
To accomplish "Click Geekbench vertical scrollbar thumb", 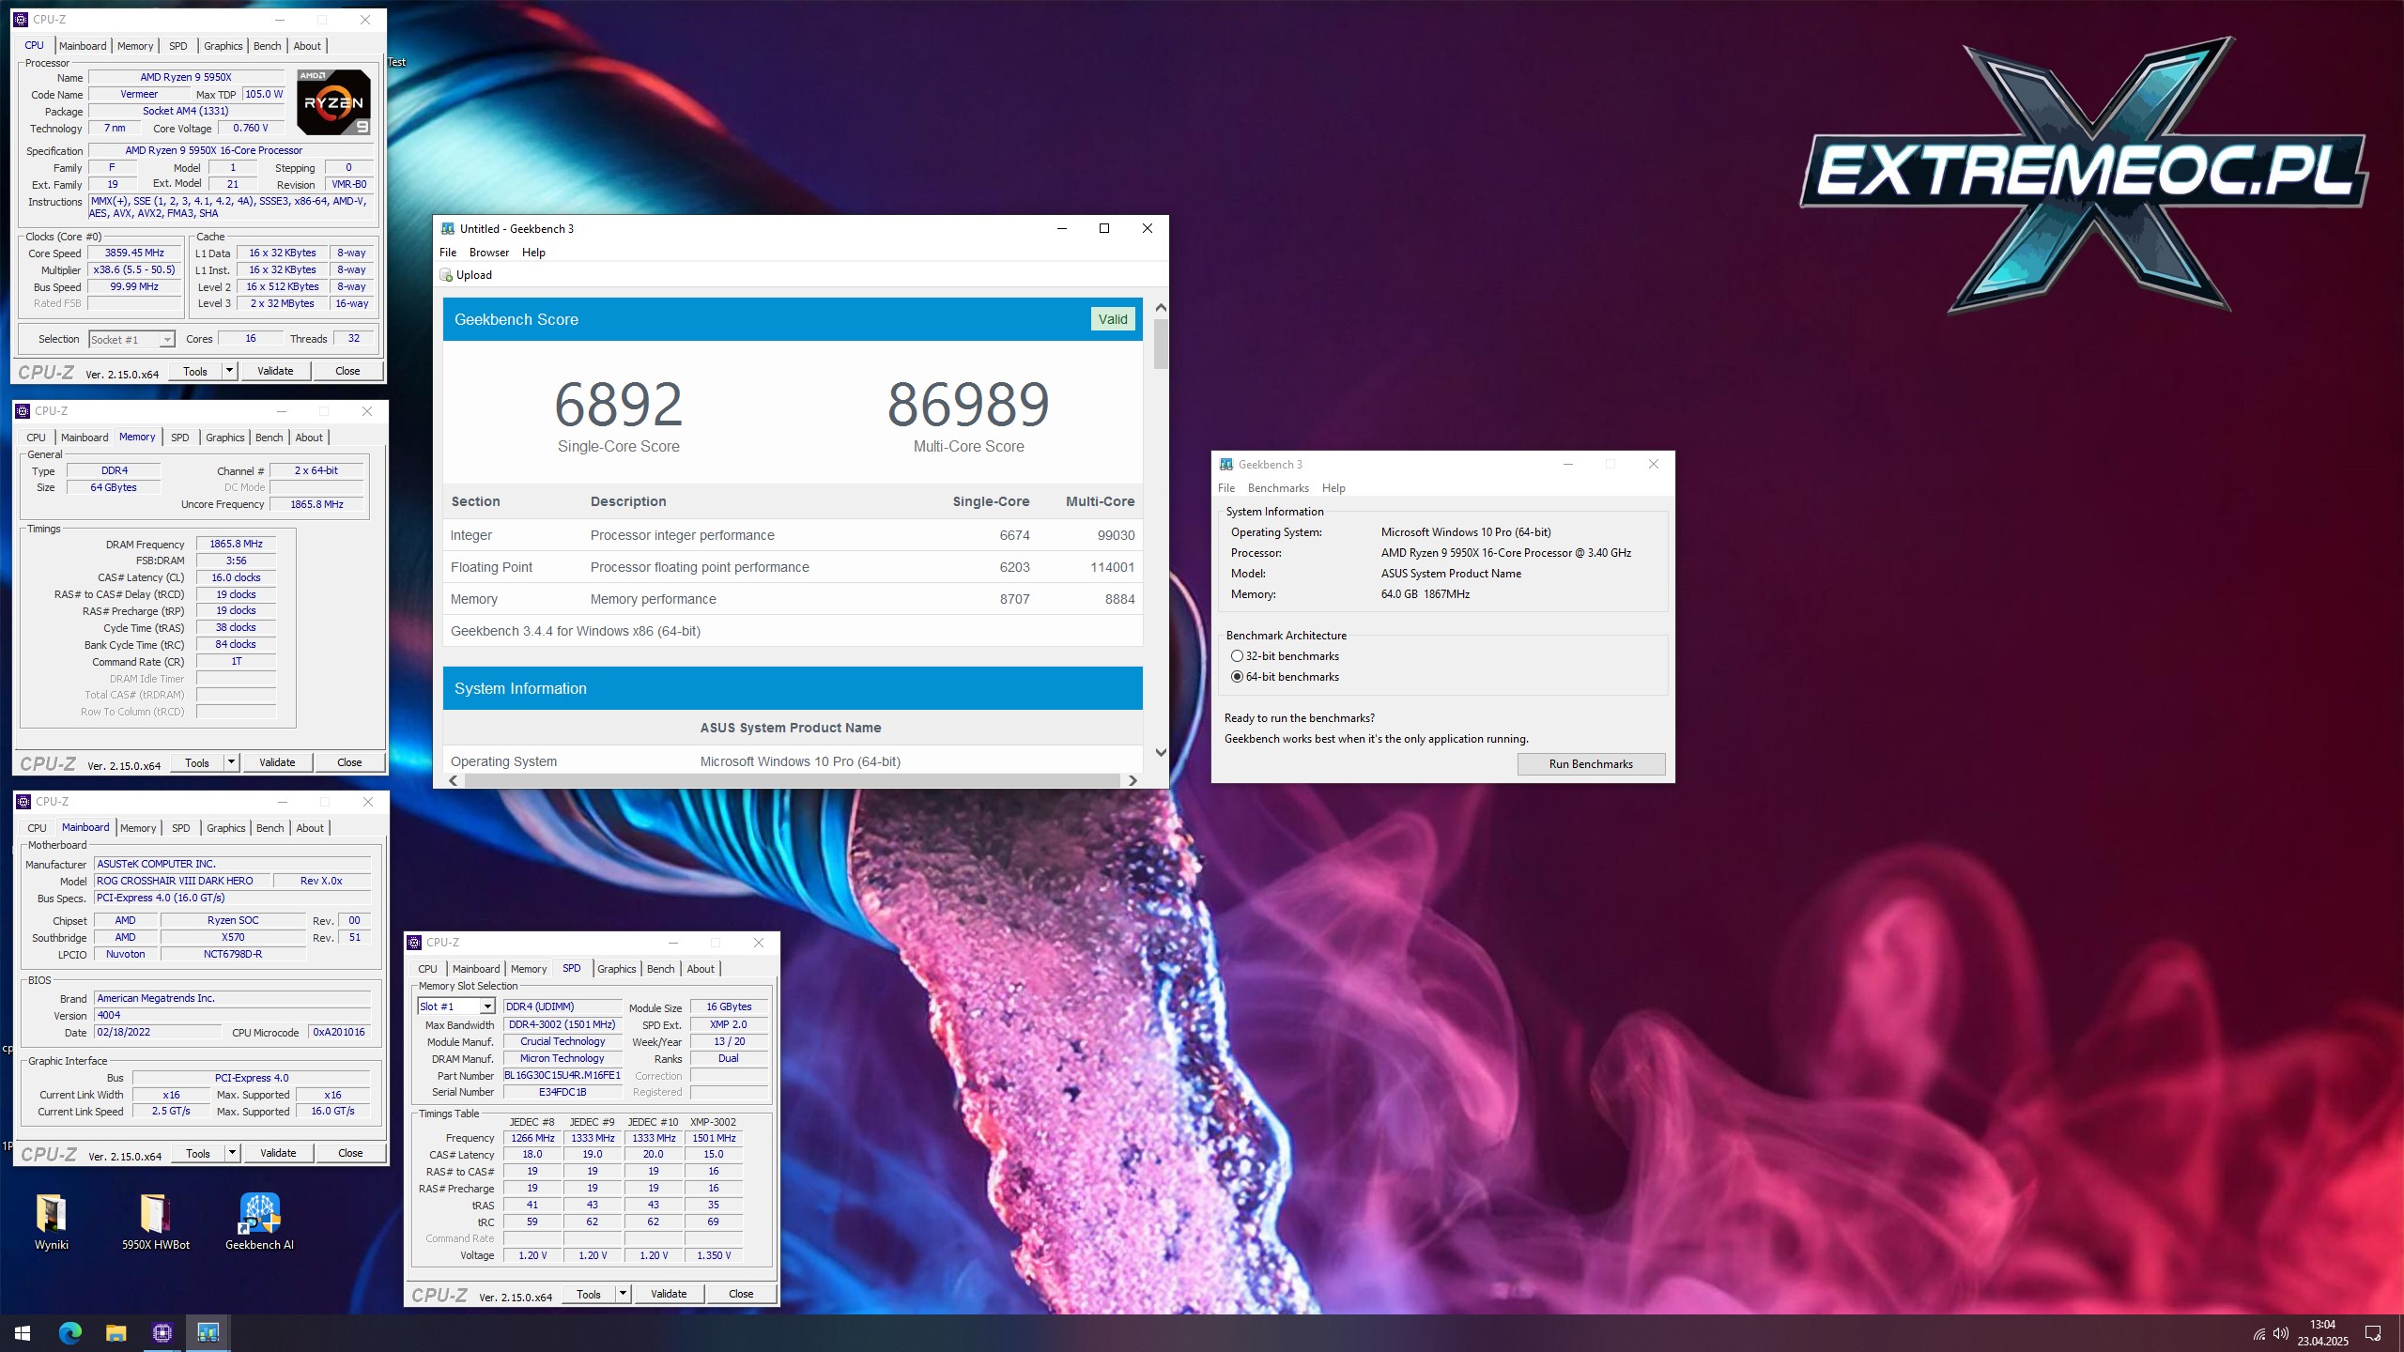I will [x=1161, y=344].
